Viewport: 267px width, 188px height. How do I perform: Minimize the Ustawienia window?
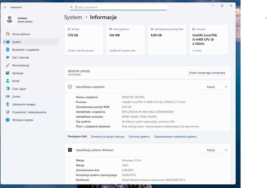point(213,6)
